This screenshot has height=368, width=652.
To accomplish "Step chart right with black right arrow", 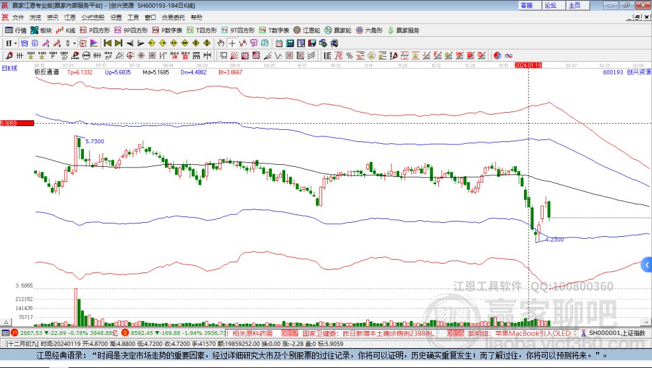I will click(141, 43).
